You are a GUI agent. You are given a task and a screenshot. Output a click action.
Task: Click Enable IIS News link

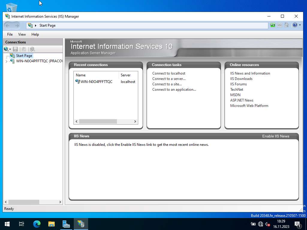[276, 136]
